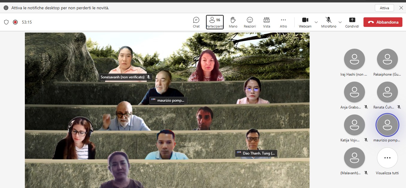Click maurizio pomp name label in video
Screen dimensions: 406x188
click(171, 100)
